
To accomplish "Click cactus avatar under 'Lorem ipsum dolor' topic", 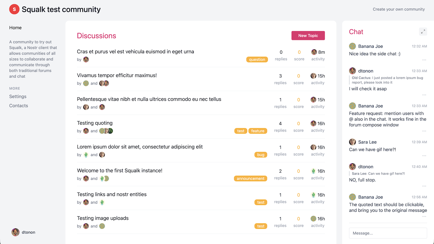I will [x=86, y=155].
